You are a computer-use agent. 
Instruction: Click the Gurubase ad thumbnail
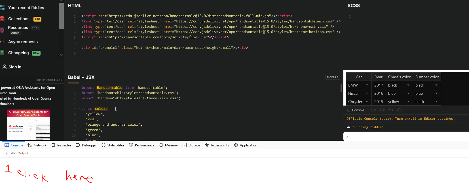(x=28, y=125)
